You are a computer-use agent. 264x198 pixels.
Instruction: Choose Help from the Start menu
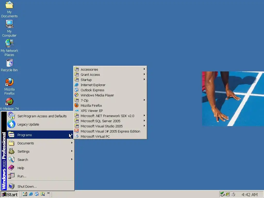click(40, 168)
